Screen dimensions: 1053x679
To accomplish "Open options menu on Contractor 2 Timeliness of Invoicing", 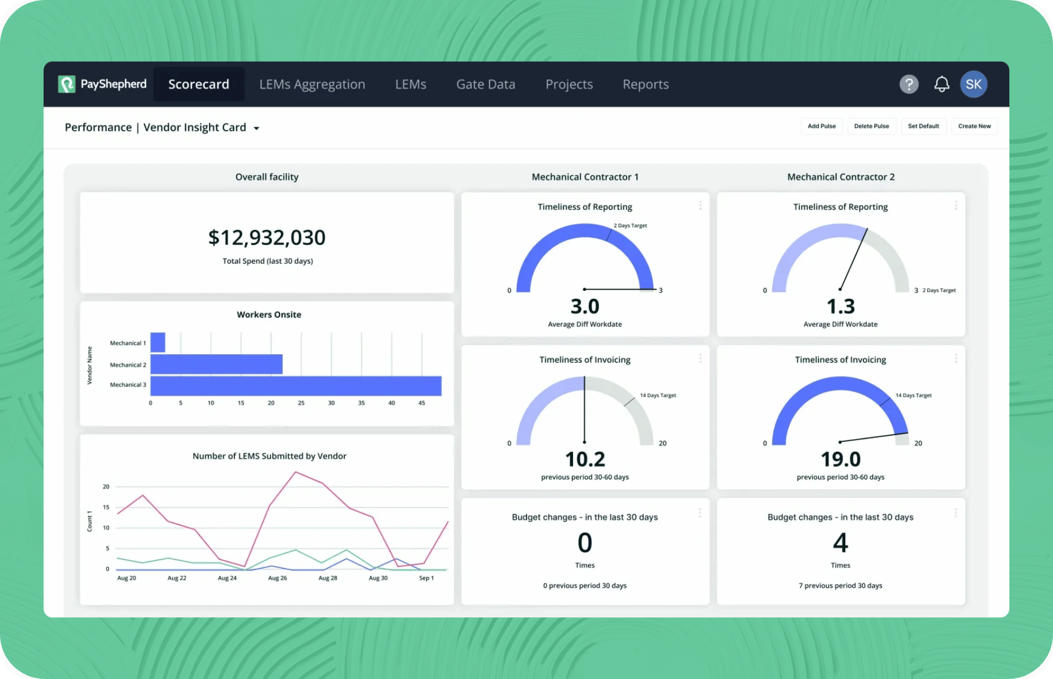I will (956, 358).
